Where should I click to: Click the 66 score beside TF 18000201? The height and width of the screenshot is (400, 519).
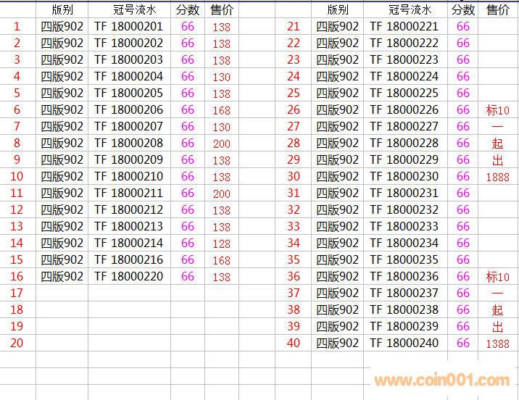pos(188,27)
